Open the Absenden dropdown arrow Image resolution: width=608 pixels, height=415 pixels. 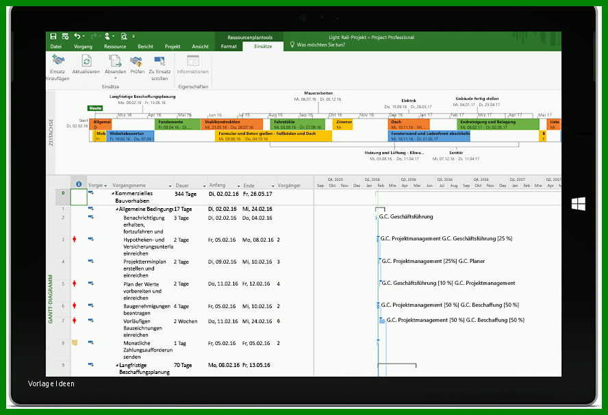115,78
